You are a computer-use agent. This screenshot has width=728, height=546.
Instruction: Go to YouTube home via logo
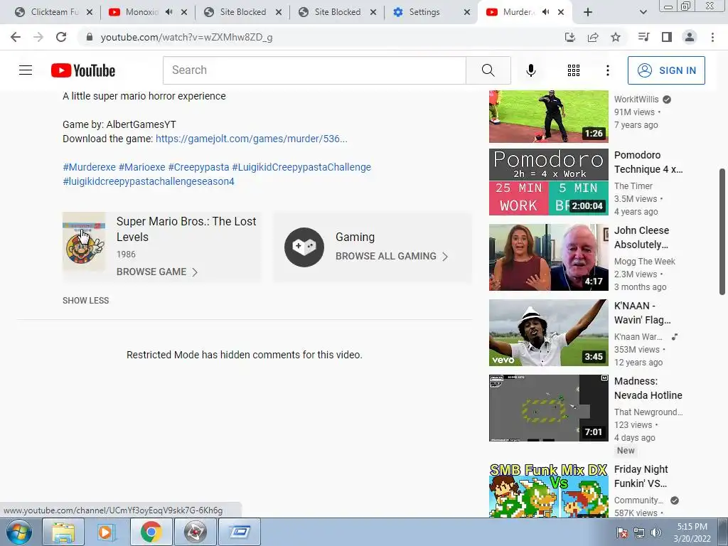pos(83,70)
